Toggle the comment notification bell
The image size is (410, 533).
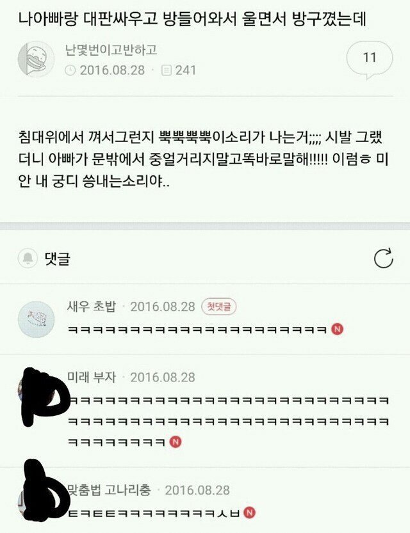pos(28,259)
